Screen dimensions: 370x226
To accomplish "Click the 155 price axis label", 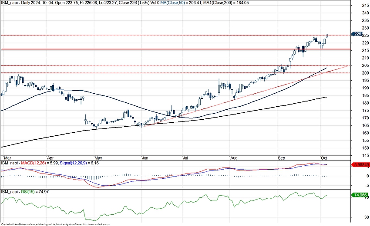I will 365,141.
